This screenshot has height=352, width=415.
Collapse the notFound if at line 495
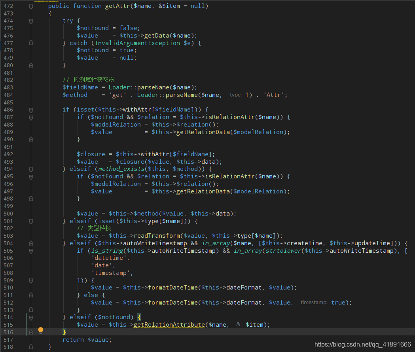(31, 176)
